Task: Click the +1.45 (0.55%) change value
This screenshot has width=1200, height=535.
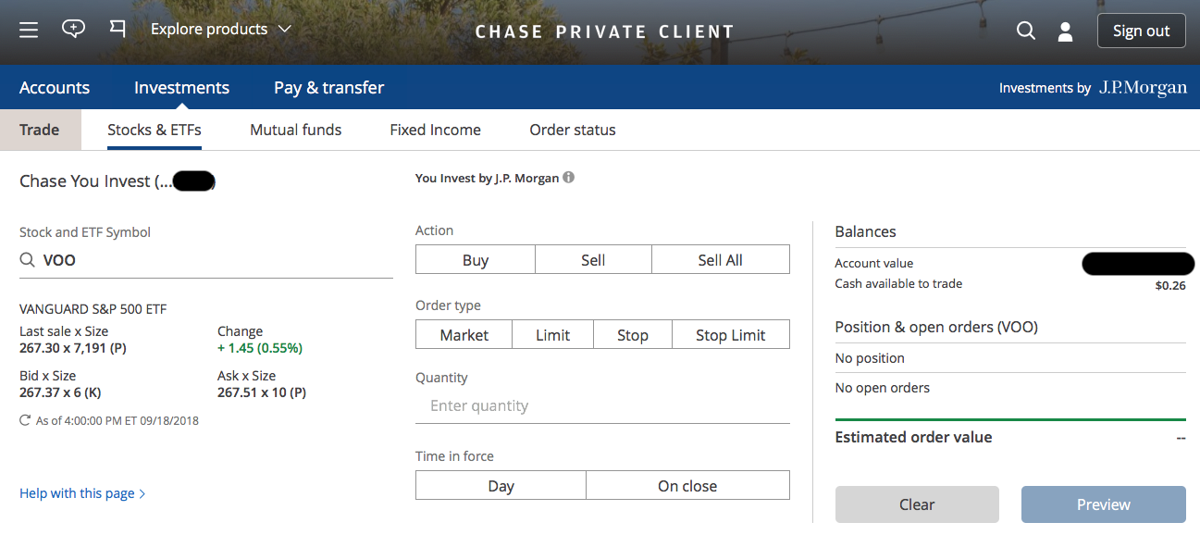Action: (260, 348)
